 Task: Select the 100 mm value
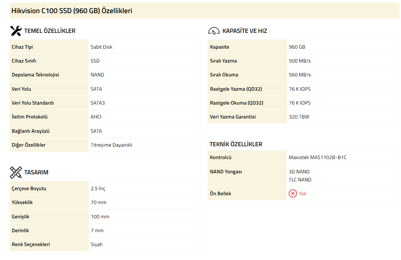coord(100,216)
